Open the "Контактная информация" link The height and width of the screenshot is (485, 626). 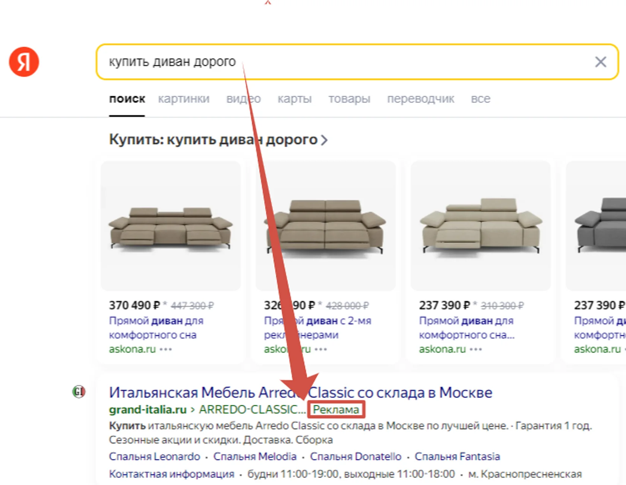click(x=171, y=474)
